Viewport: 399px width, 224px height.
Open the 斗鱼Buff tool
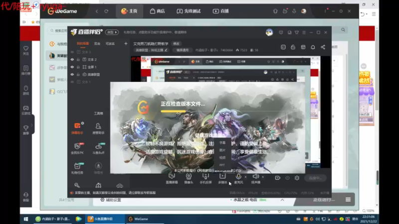[x=98, y=148]
